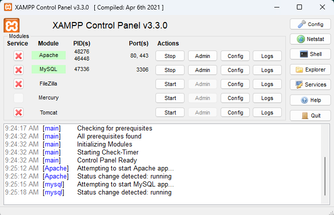Open Apache Logs dropdown

267,56
